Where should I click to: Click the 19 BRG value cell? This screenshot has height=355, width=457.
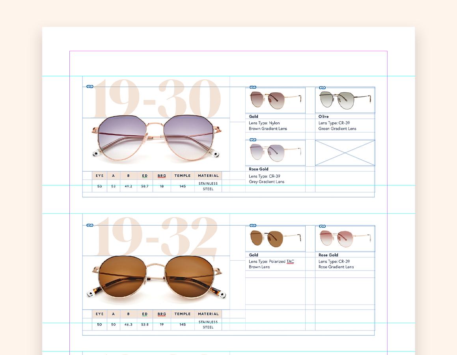(x=162, y=324)
